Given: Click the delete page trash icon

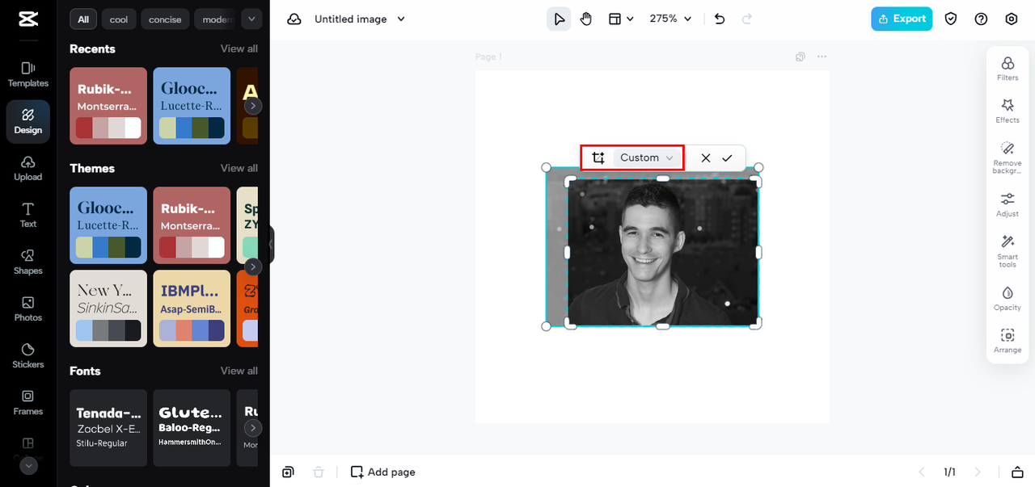Looking at the screenshot, I should [319, 472].
